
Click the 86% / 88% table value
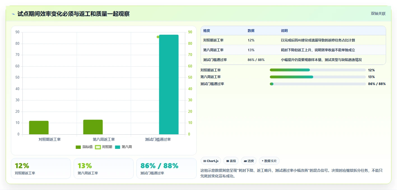pyautogui.click(x=256, y=60)
